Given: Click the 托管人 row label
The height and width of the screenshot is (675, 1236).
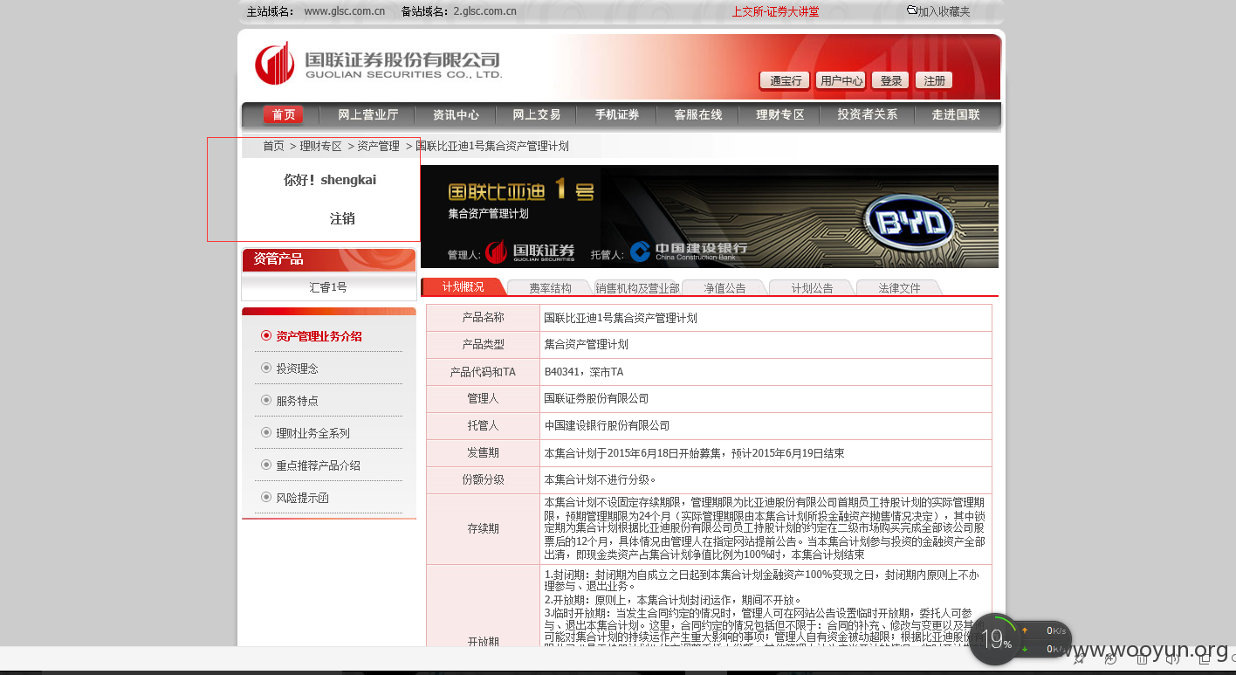Looking at the screenshot, I should [483, 426].
